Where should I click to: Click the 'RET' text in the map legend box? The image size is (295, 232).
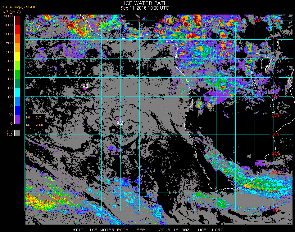pos(29,125)
